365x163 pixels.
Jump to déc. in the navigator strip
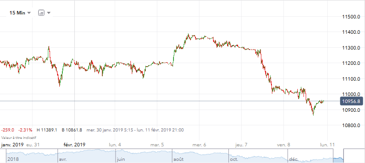293,160
